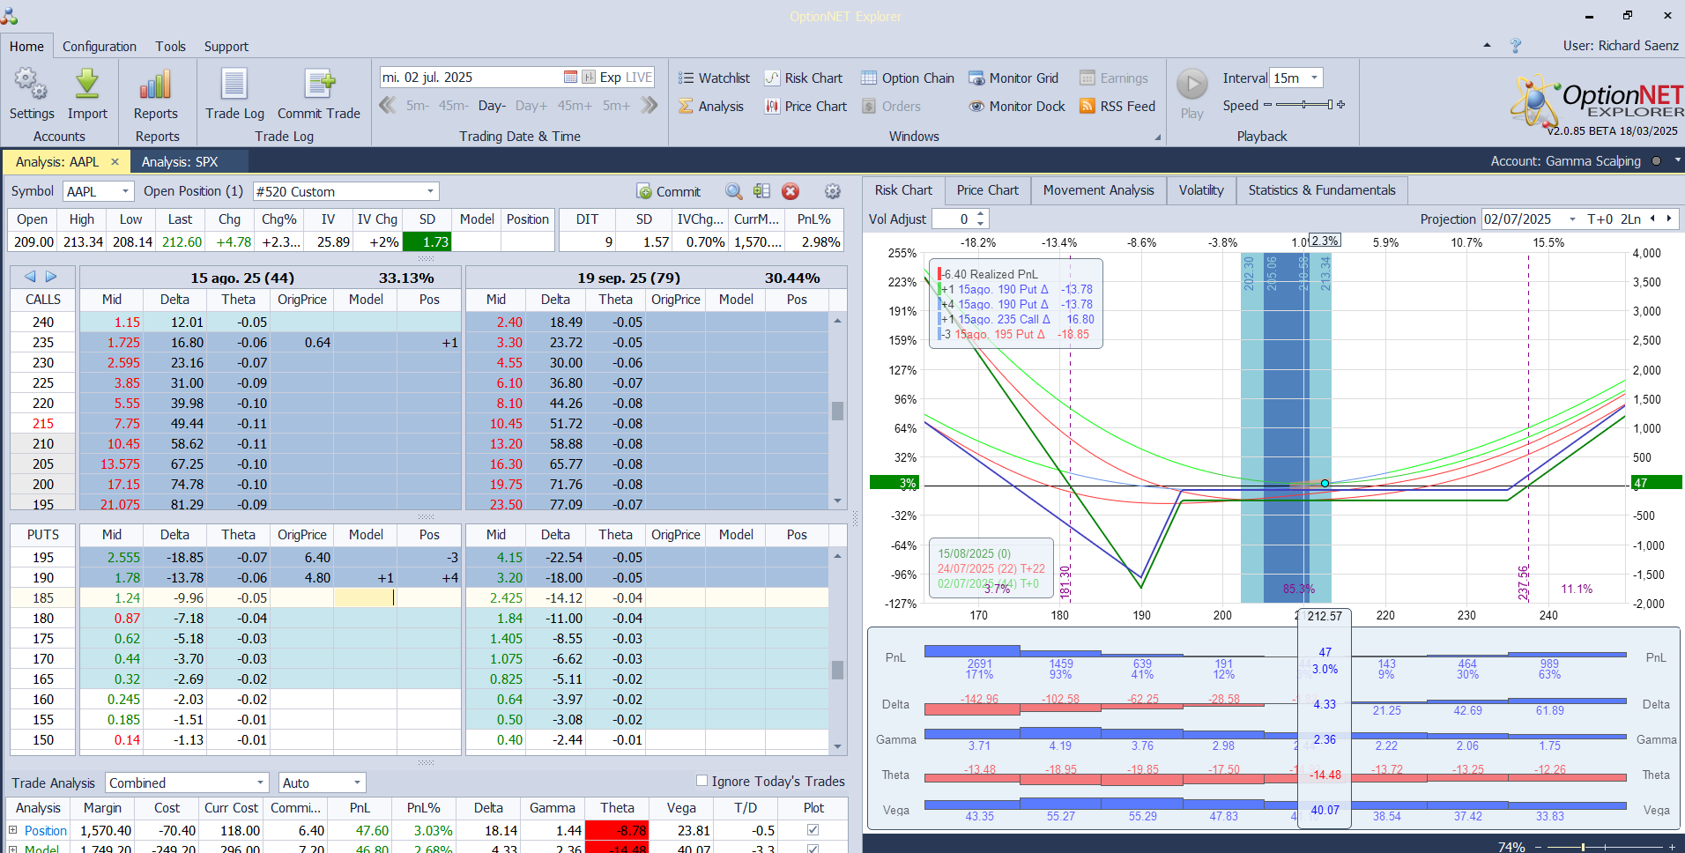Image resolution: width=1685 pixels, height=853 pixels.
Task: Click the 5m- time step button
Action: (x=418, y=106)
